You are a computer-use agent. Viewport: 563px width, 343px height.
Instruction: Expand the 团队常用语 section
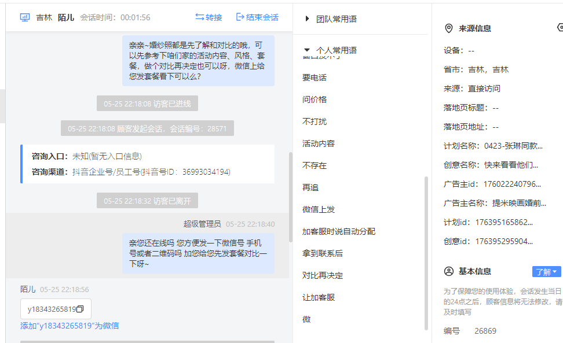click(x=307, y=19)
